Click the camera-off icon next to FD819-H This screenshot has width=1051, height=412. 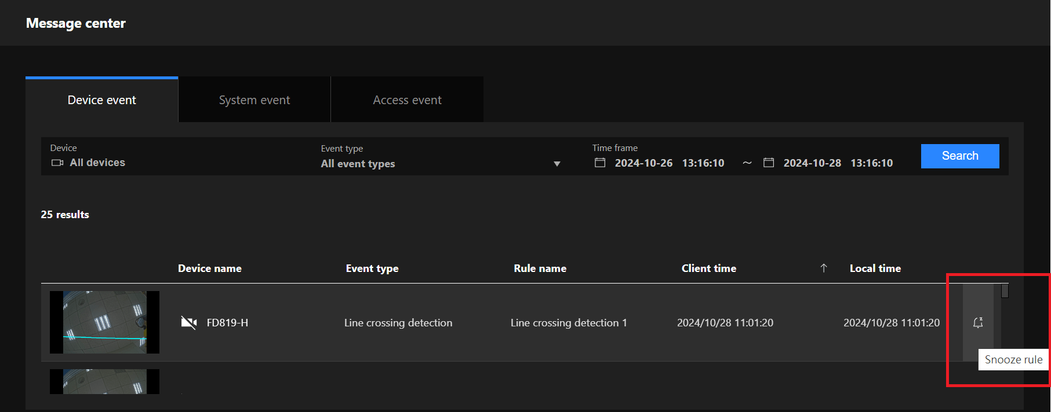pyautogui.click(x=188, y=322)
